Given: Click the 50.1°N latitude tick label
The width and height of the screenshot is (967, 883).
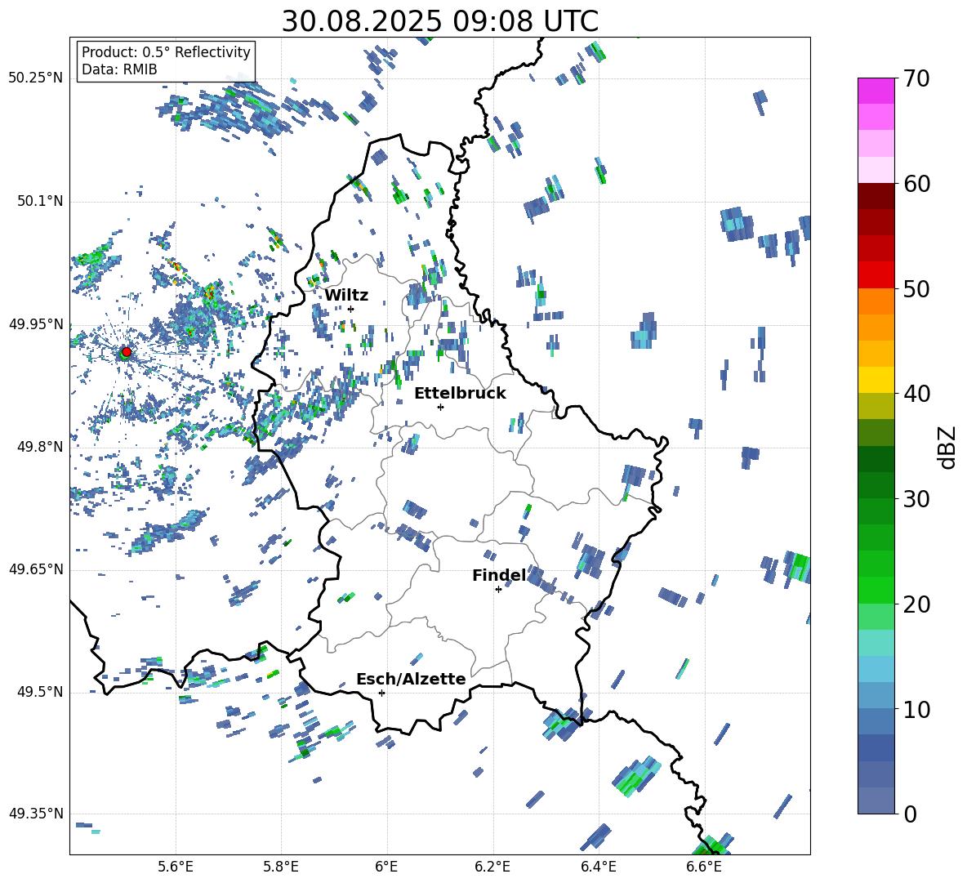Looking at the screenshot, I should (39, 201).
